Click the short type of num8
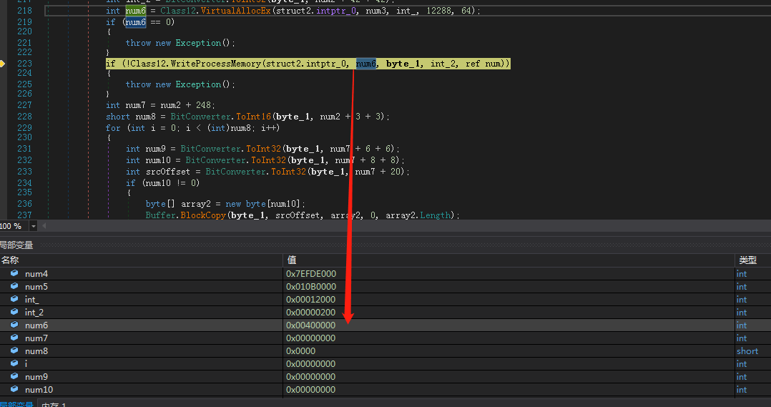 [747, 351]
